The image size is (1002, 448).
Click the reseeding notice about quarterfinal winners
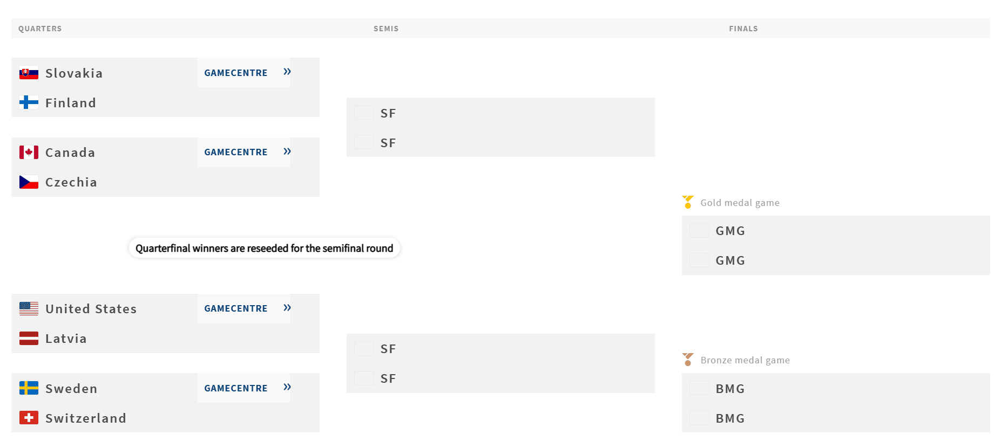coord(264,248)
